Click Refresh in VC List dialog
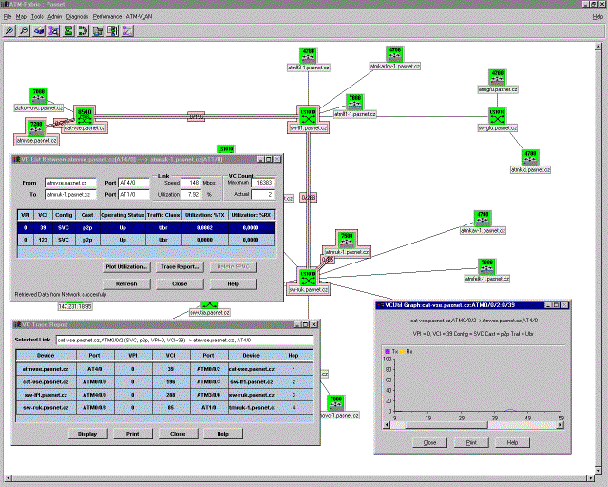 click(x=126, y=283)
